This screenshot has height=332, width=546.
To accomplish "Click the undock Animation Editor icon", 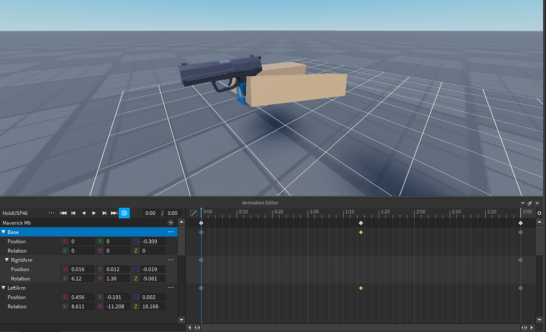I will click(529, 203).
